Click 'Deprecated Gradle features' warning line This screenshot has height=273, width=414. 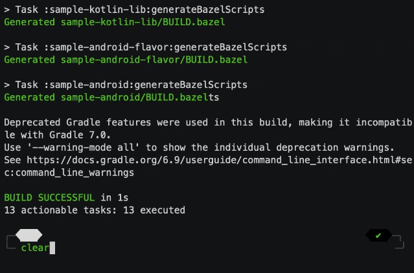(208, 122)
